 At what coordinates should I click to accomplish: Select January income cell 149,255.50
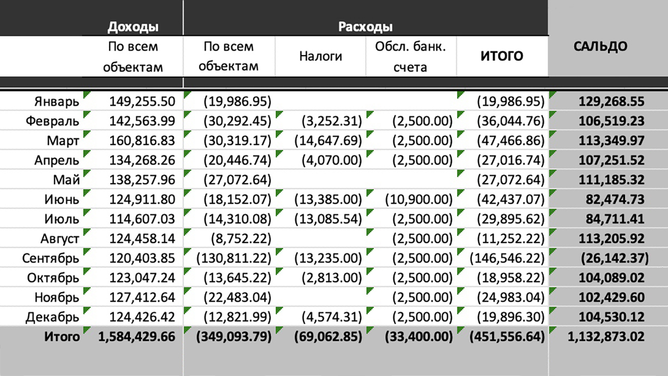(142, 102)
